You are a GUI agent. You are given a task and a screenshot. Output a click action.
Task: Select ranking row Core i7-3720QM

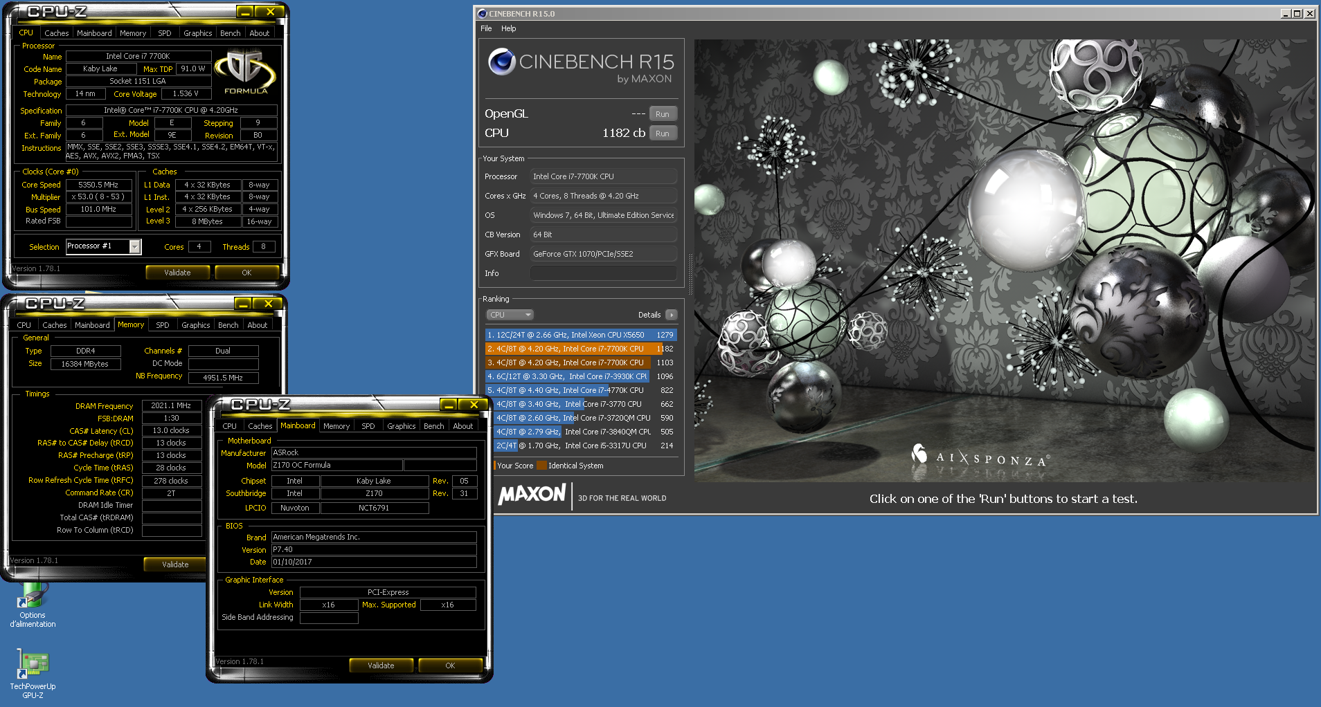tap(585, 418)
